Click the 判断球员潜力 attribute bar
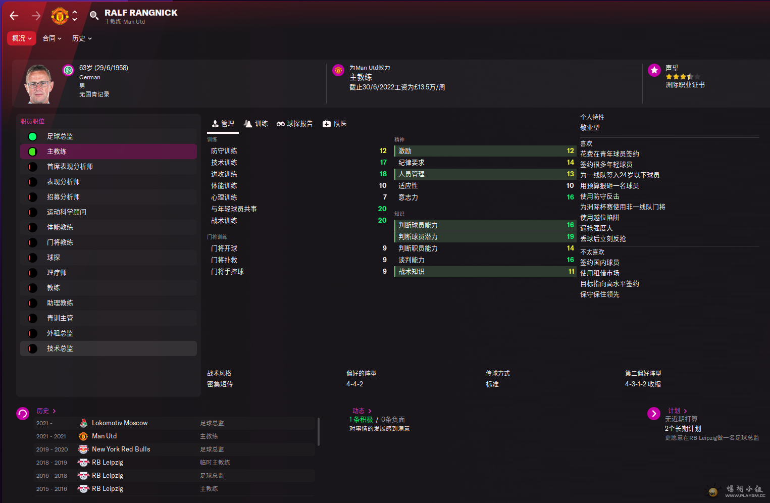The image size is (770, 503). [485, 237]
